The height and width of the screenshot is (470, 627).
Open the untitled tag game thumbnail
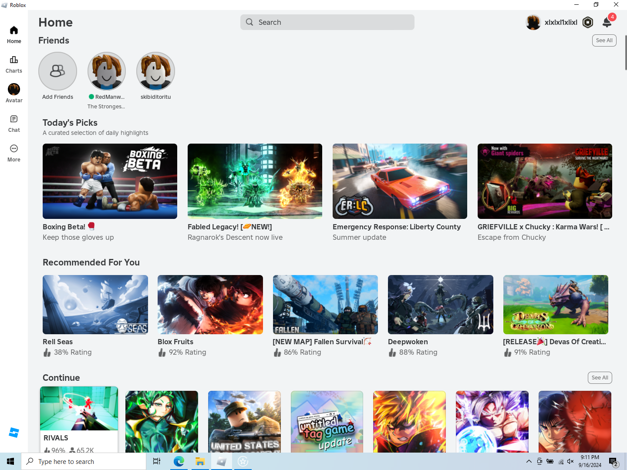tap(327, 422)
